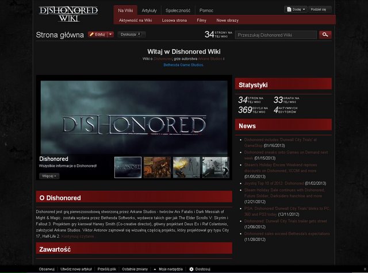
Task: Open PSA Dunwall City Trials blinks news
Action: [x=287, y=211]
